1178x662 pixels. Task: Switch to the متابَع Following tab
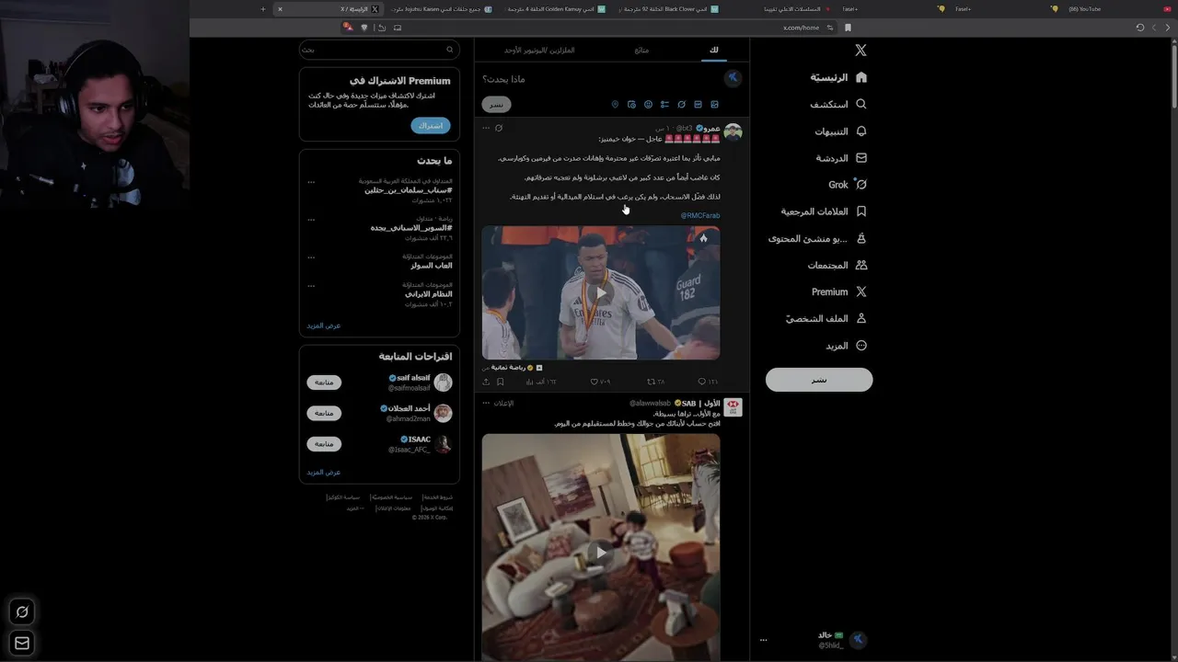point(641,50)
